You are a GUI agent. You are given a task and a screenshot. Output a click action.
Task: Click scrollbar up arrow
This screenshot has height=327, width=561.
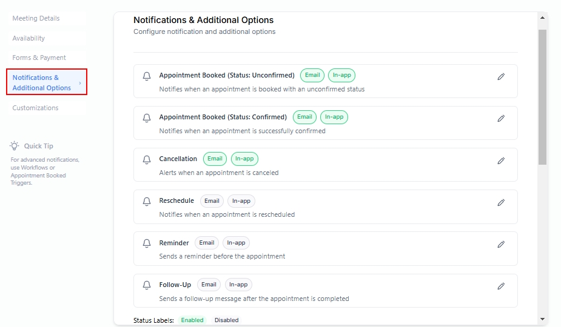[542, 18]
